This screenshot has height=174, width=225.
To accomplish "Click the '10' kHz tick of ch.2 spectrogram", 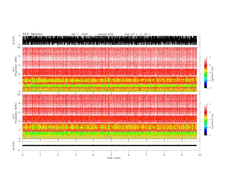I will coord(19,94).
